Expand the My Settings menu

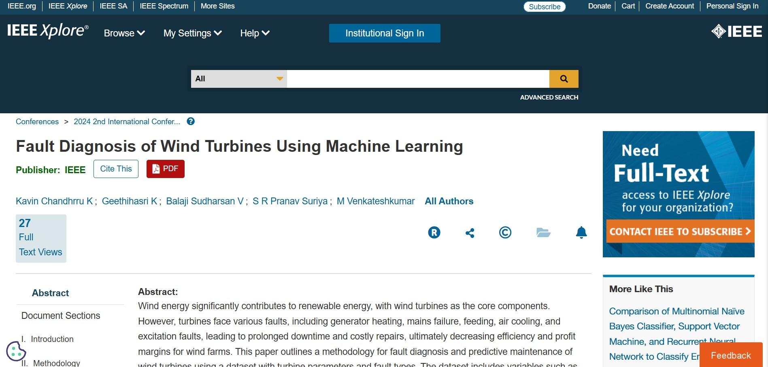192,33
